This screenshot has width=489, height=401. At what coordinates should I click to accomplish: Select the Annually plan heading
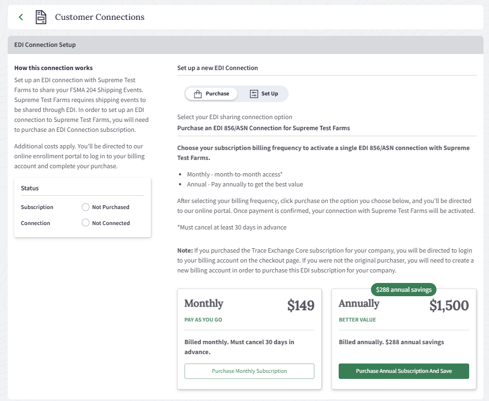point(359,303)
